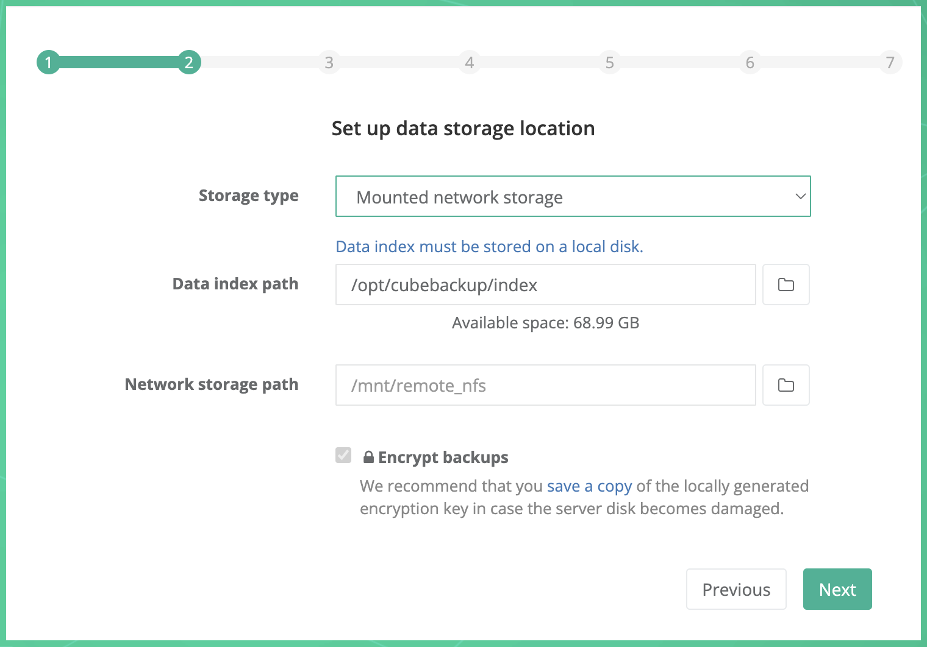927x647 pixels.
Task: Click step 2 of the setup wizard
Action: [x=188, y=62]
